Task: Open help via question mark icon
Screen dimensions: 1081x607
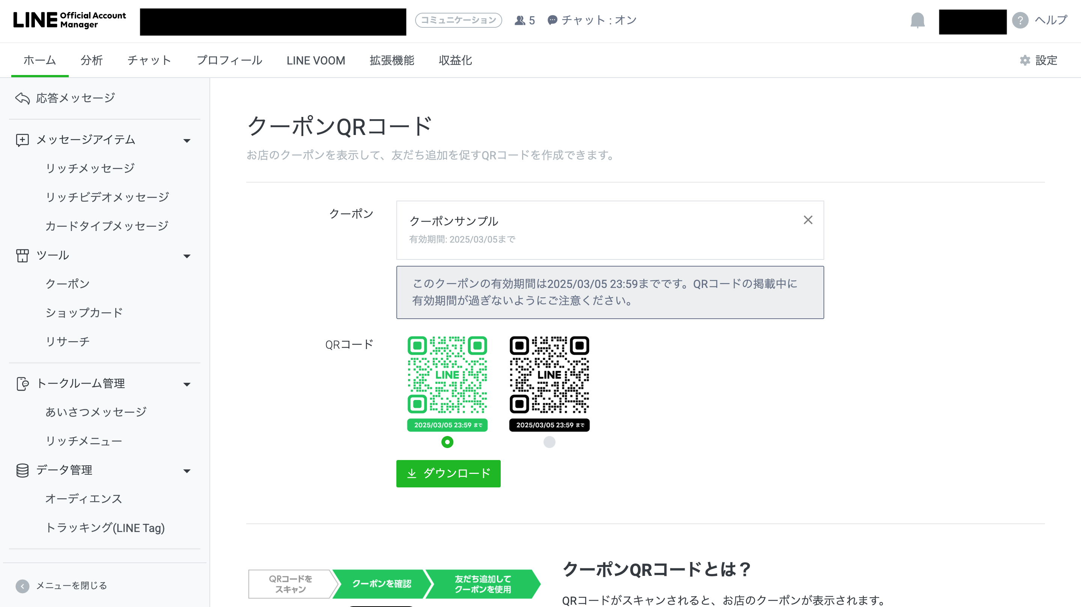Action: (x=1020, y=20)
